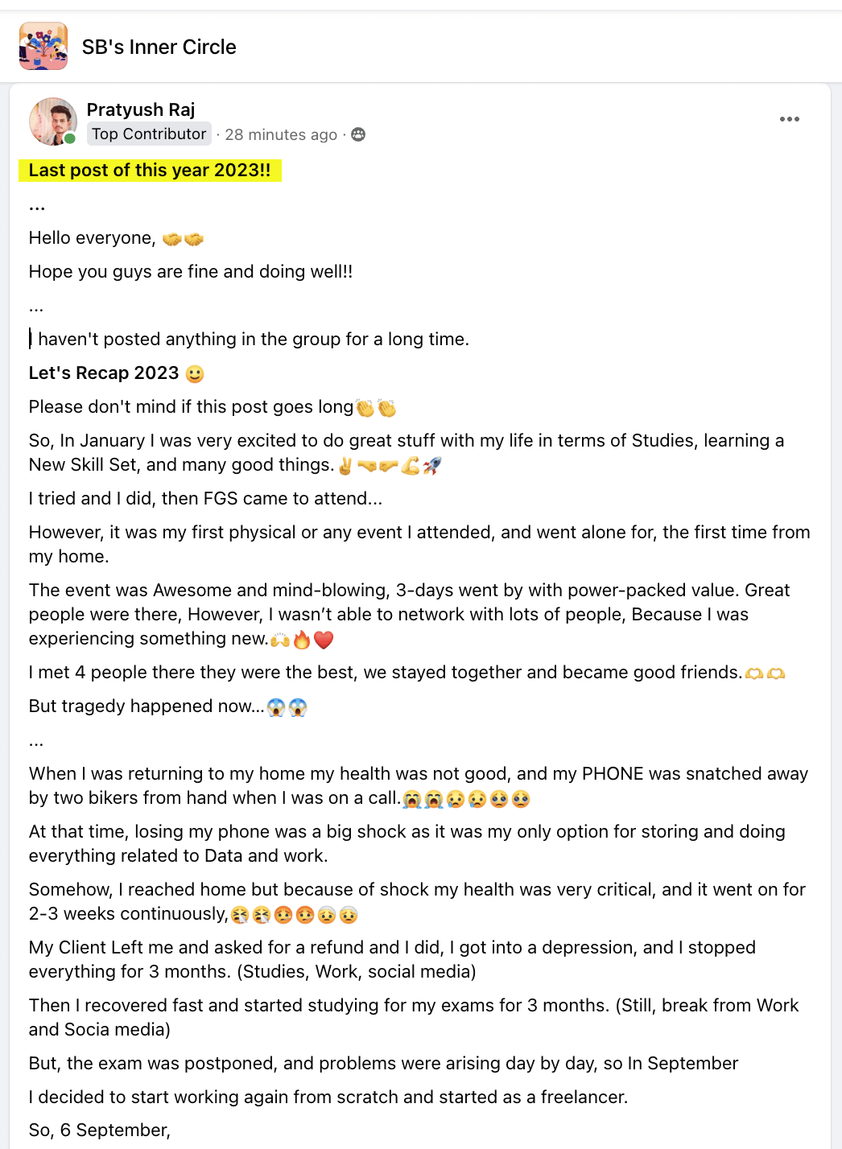Click Pratyush Raj's profile picture
The width and height of the screenshot is (842, 1149).
point(52,121)
